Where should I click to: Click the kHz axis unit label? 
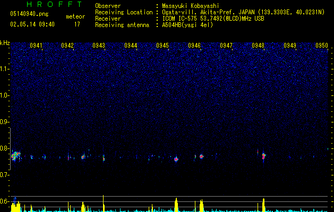pos(5,43)
